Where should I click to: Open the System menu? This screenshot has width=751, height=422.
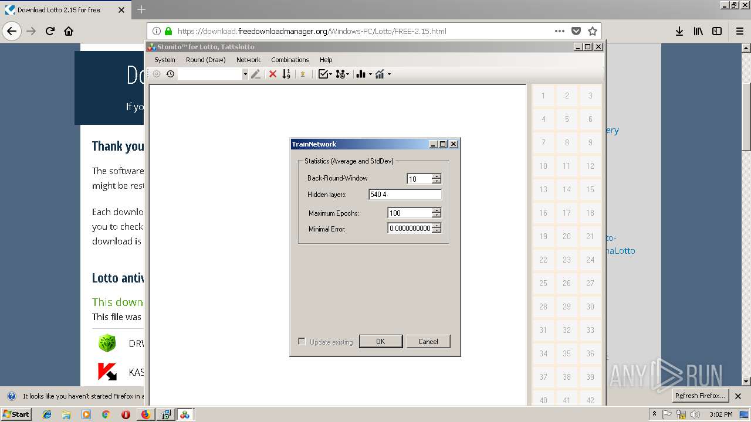click(x=165, y=60)
